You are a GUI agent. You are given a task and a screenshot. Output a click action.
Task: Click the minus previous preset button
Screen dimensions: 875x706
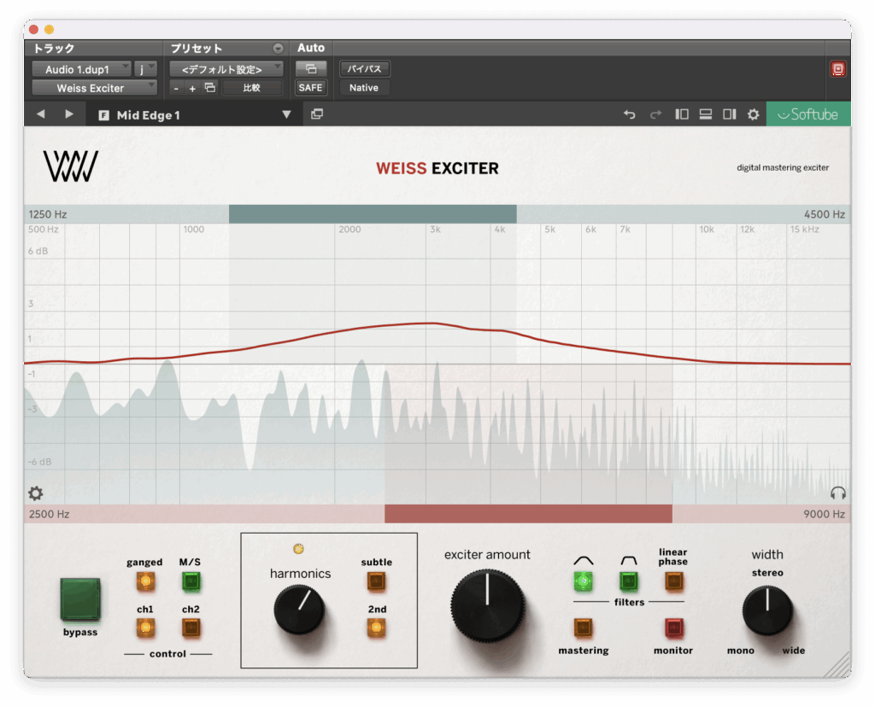tap(176, 88)
